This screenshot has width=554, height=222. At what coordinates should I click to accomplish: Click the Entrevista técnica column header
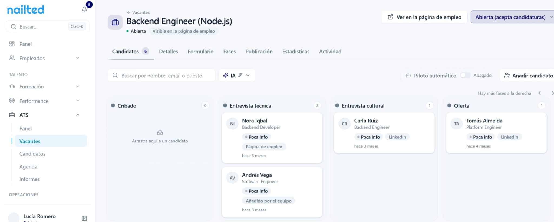tap(250, 106)
